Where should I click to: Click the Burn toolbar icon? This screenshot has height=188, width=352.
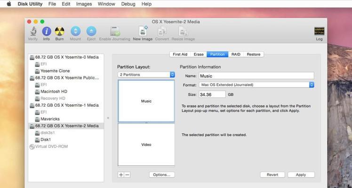pyautogui.click(x=59, y=31)
